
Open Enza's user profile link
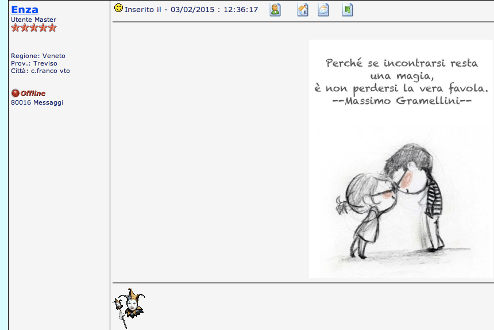[x=25, y=10]
